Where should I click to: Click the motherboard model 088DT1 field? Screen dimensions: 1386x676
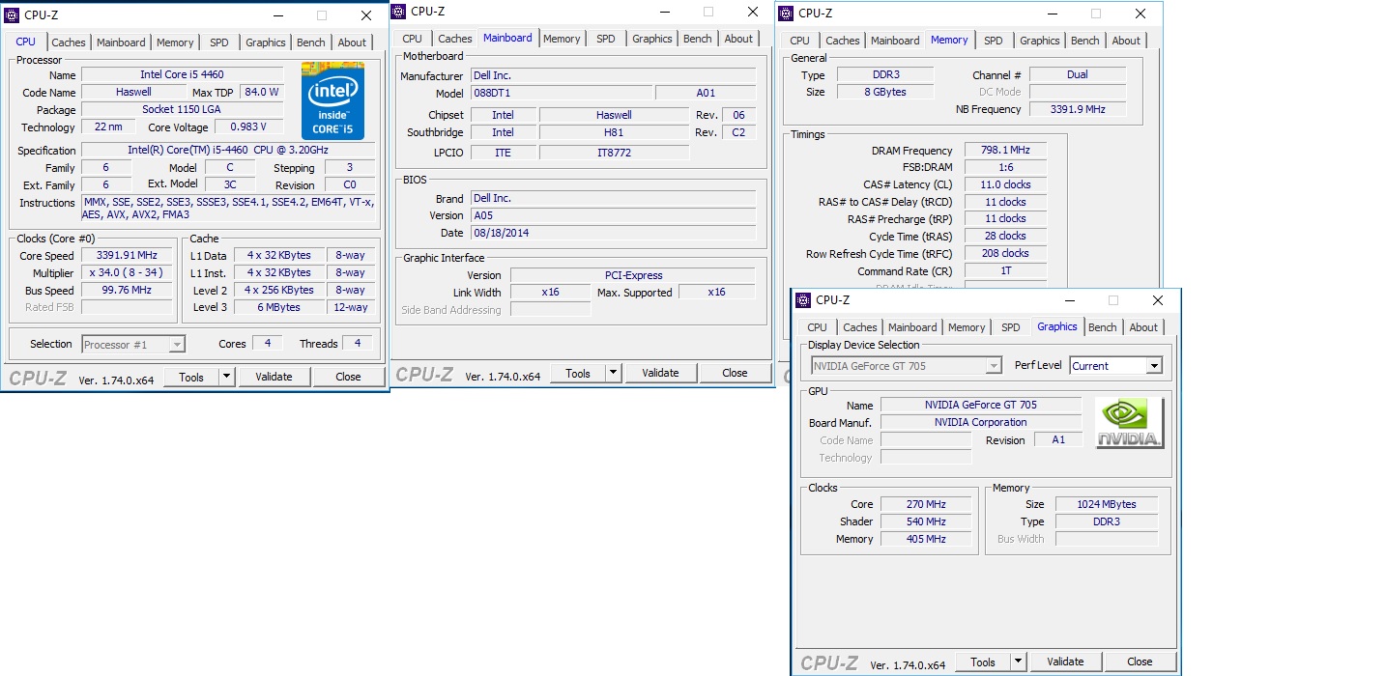click(x=560, y=93)
